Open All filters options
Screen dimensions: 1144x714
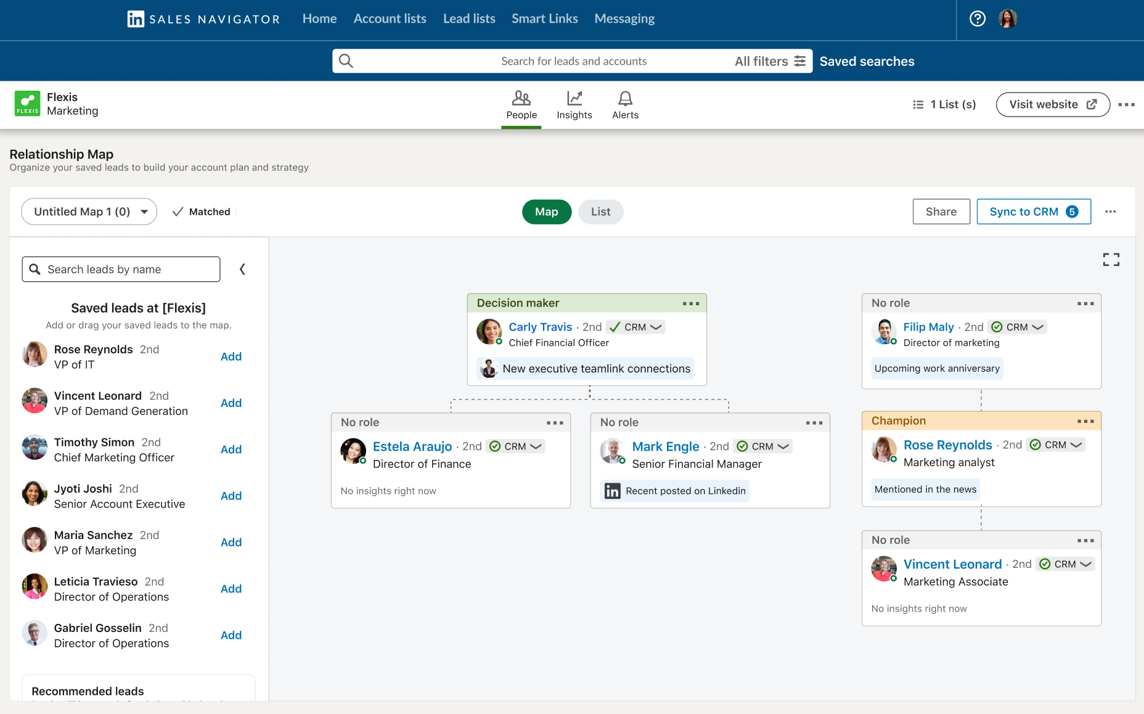(x=770, y=61)
